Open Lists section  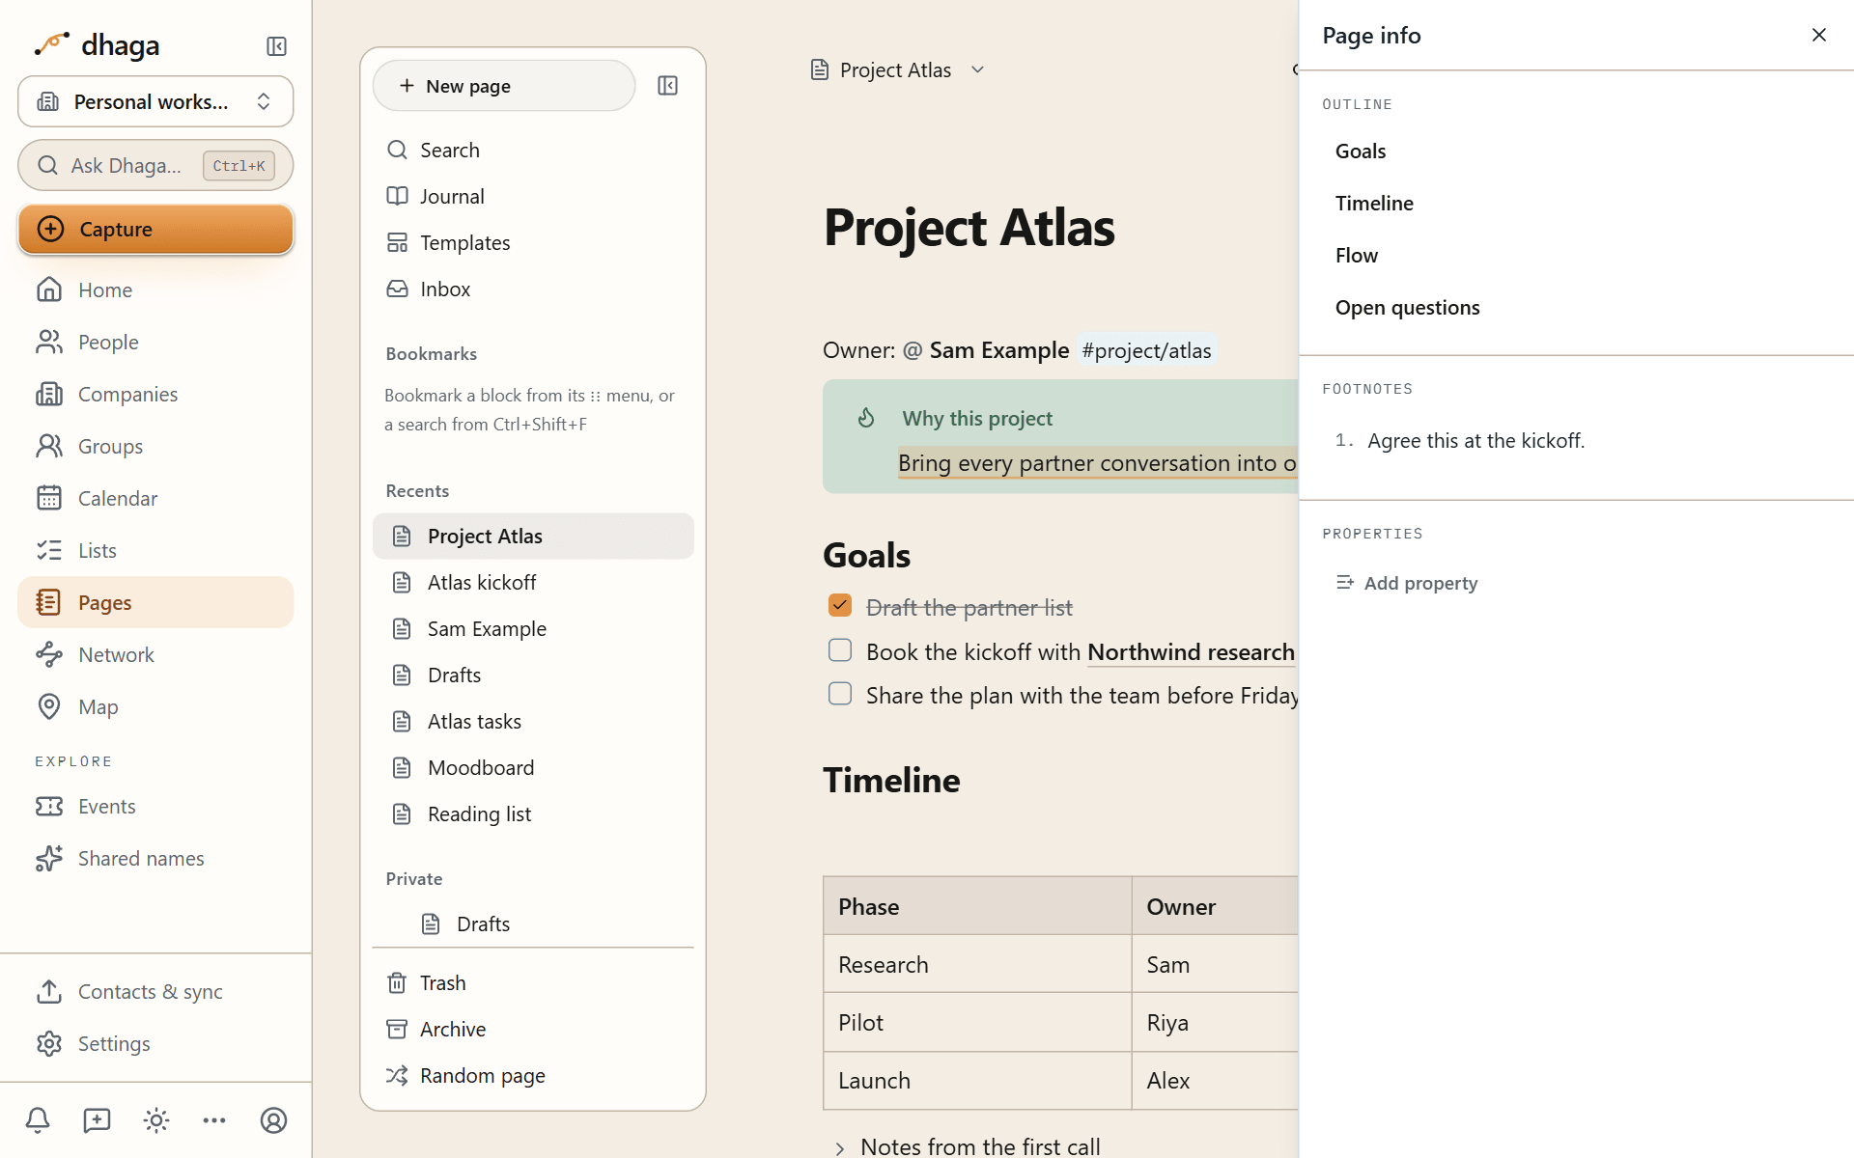click(155, 551)
